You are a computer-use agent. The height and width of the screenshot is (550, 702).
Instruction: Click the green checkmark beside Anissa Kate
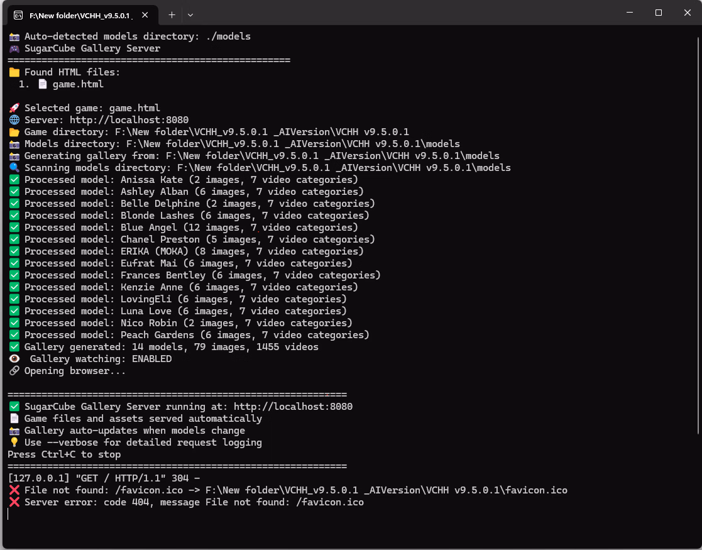[14, 180]
